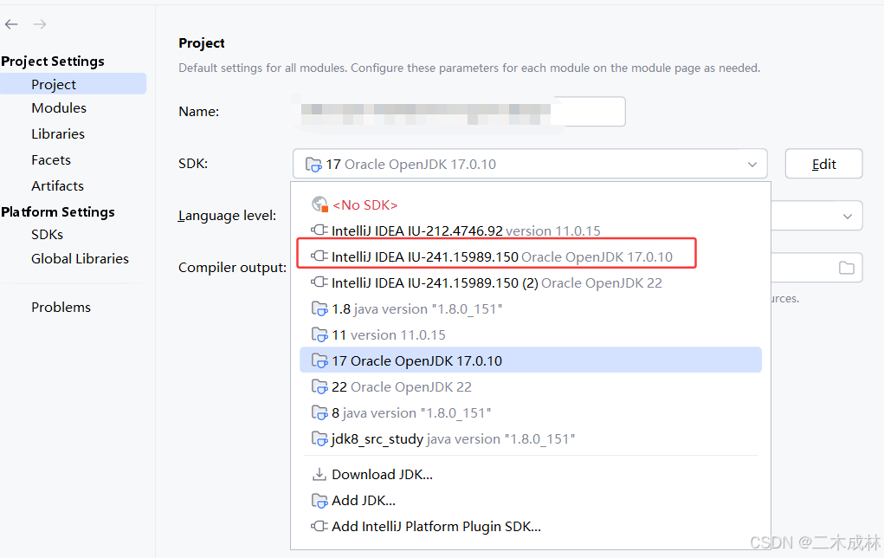Choose Download JDK... option
The image size is (884, 558).
click(x=531, y=475)
